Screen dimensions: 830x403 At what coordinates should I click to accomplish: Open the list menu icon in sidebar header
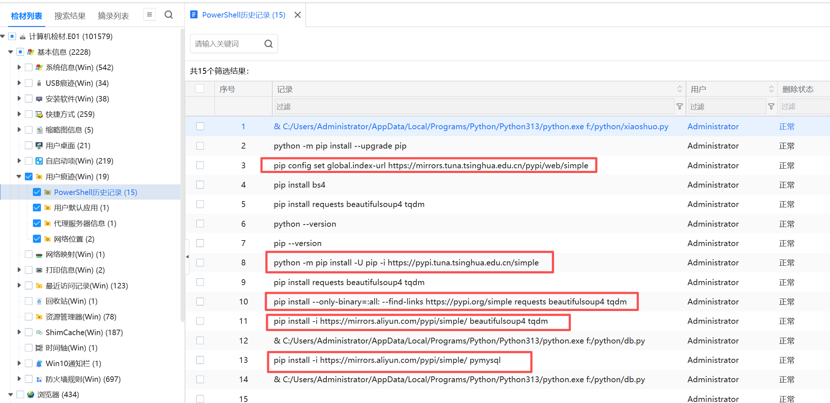point(149,15)
